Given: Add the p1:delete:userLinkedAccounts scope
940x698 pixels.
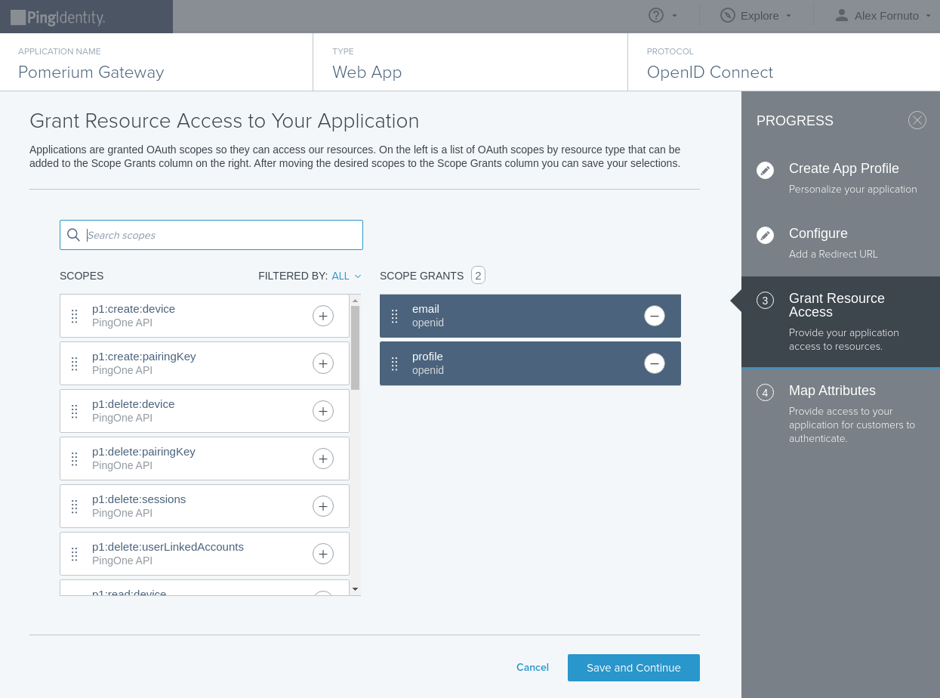Looking at the screenshot, I should coord(323,554).
